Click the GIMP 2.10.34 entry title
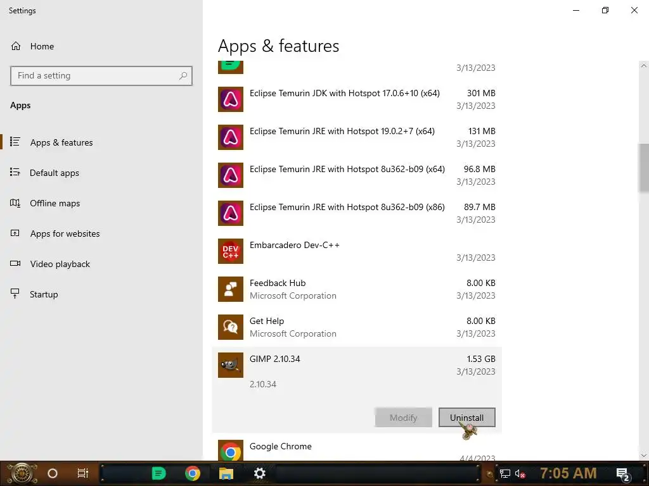This screenshot has height=486, width=649. click(274, 359)
